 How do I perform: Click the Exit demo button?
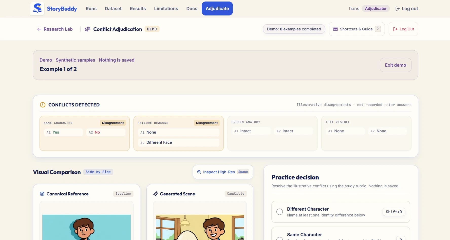(x=396, y=65)
